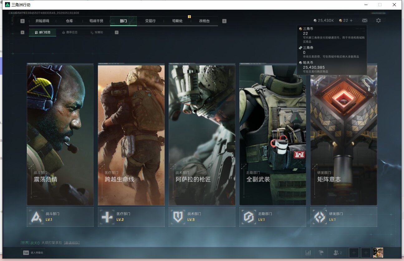
Task: Select the 部门任务 sub-tab
Action: (42, 32)
